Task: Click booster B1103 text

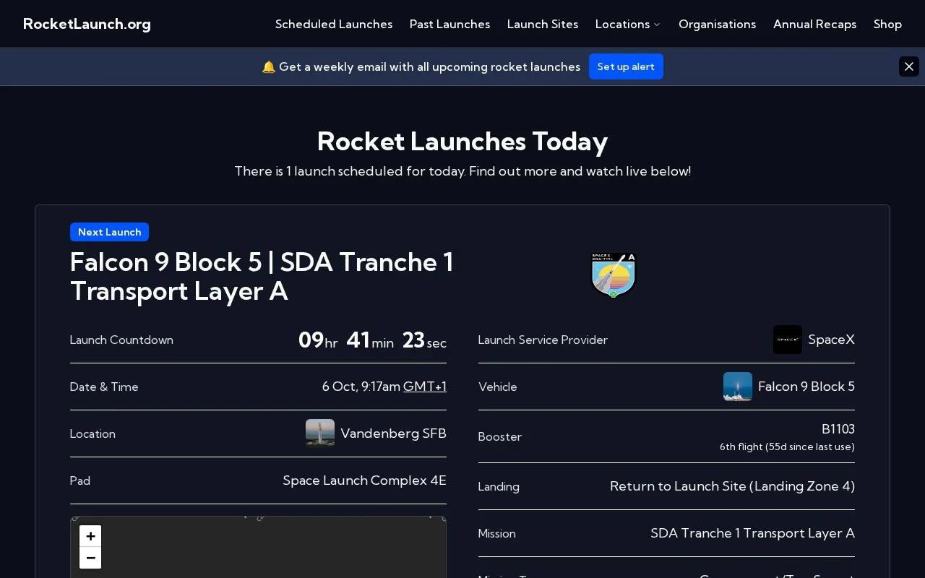Action: [x=838, y=429]
